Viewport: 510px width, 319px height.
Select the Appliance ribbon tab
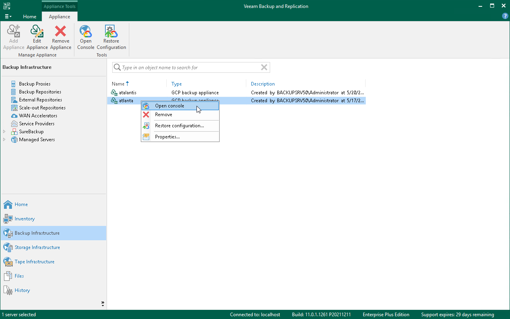click(60, 17)
